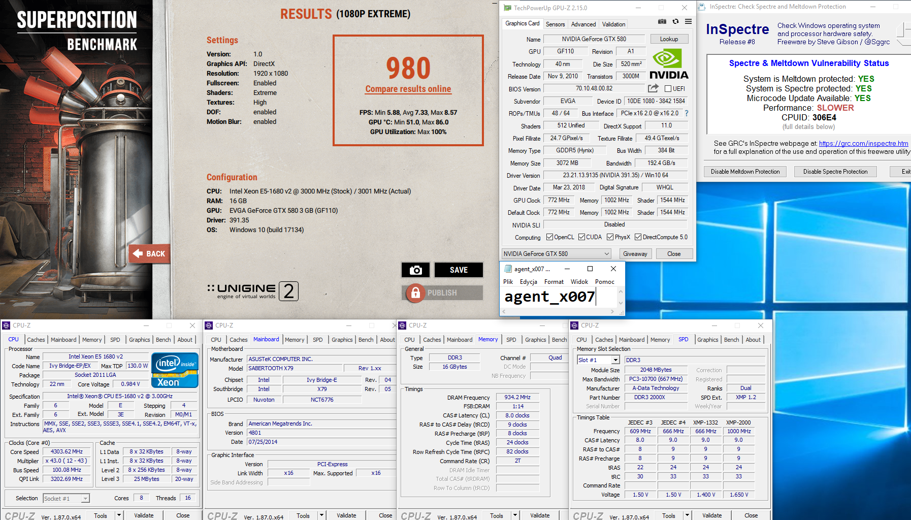The width and height of the screenshot is (911, 520).
Task: Click the Driver Version field in GPU-Z
Action: (615, 175)
